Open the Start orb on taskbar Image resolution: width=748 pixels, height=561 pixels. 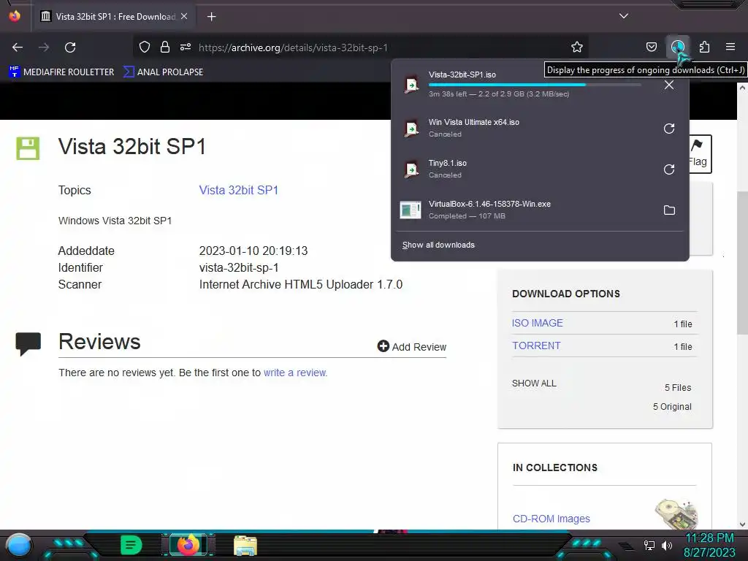click(19, 546)
